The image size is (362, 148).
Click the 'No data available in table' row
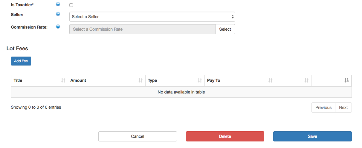tap(181, 92)
